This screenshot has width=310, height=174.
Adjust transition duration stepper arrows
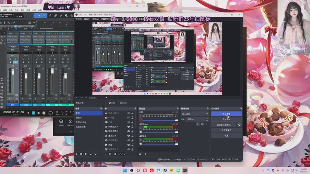pyautogui.click(x=207, y=119)
